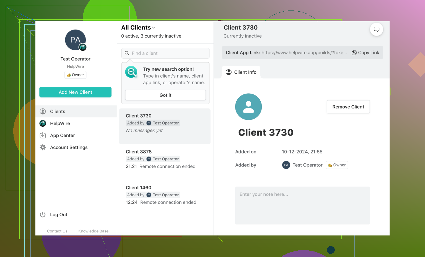Image resolution: width=425 pixels, height=257 pixels.
Task: Dismiss search tip with Got it button
Action: (165, 95)
